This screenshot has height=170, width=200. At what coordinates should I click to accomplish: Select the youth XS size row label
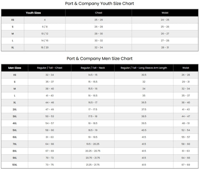tap(12, 20)
